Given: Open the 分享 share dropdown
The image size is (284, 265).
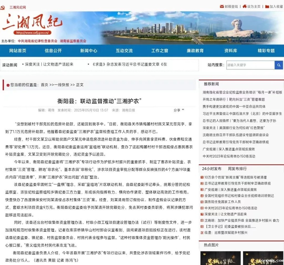Looking at the screenshot, I should click(179, 110).
